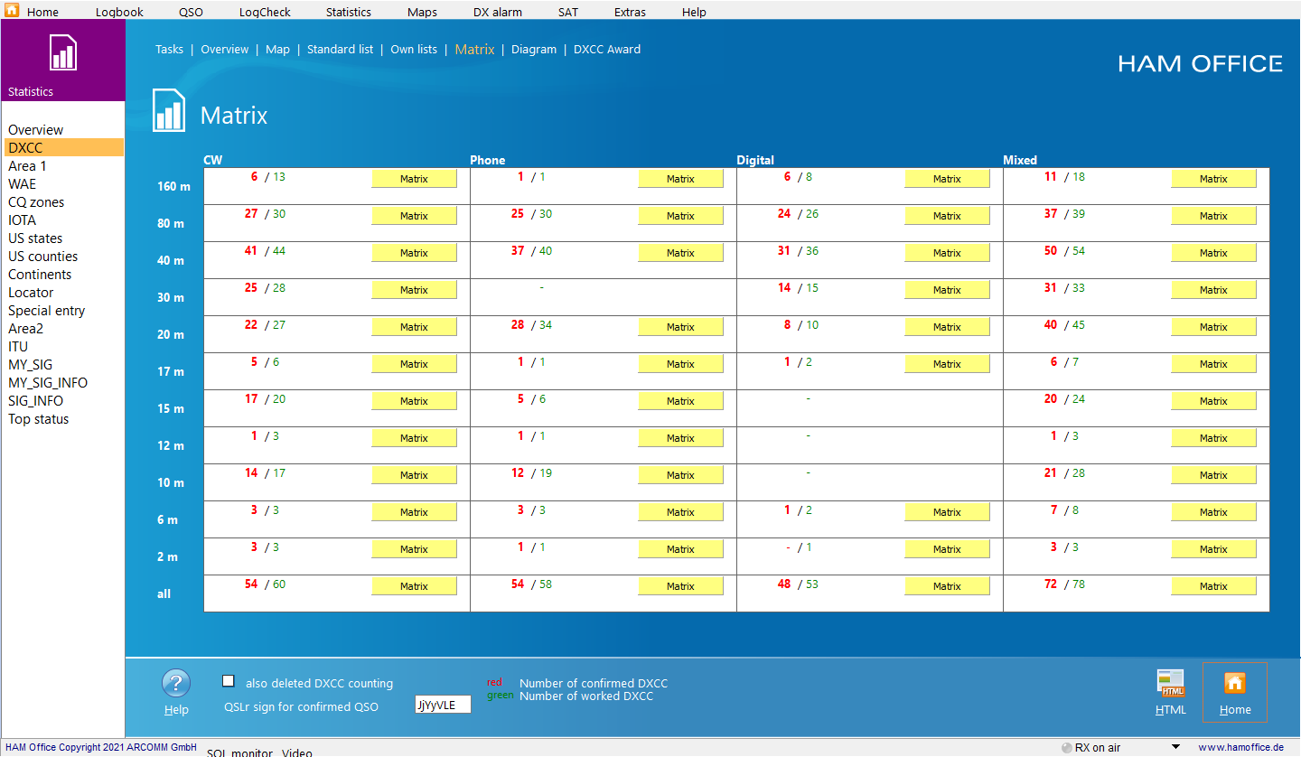Viewport: 1301px width, 757px height.
Task: Select US states in the sidebar
Action: (35, 238)
